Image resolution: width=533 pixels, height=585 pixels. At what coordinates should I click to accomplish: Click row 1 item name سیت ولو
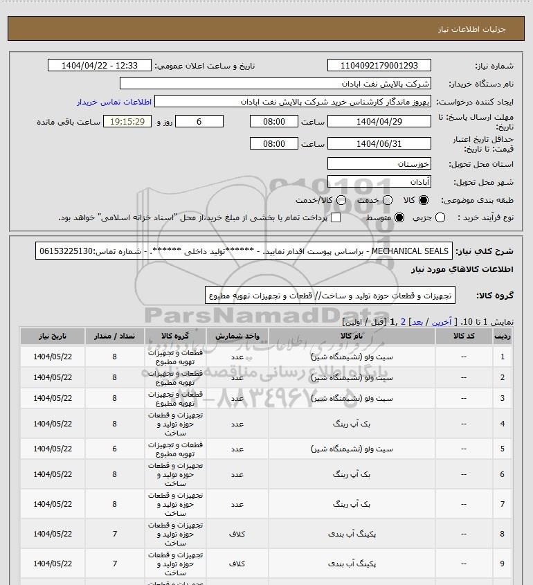tap(352, 357)
